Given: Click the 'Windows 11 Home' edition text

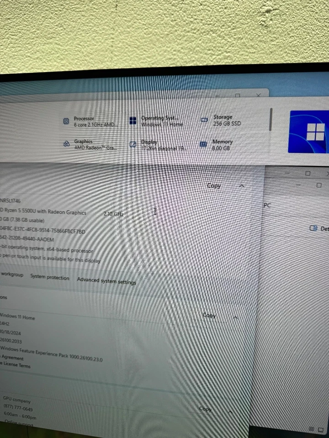Looking at the screenshot, I should point(17,317).
